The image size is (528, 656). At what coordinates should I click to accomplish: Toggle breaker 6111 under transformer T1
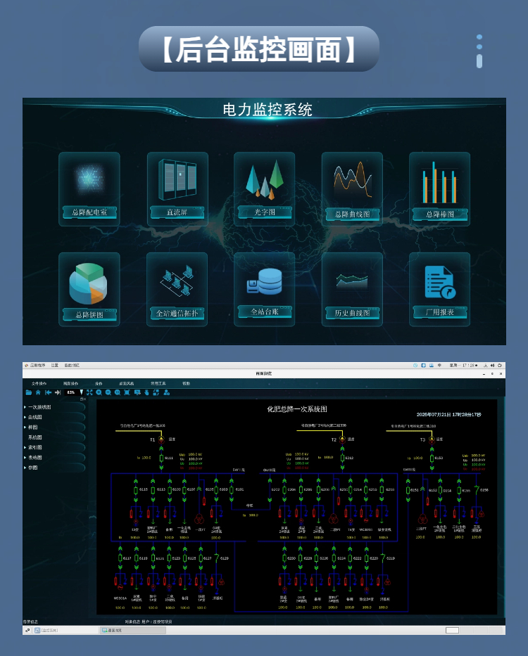click(161, 458)
